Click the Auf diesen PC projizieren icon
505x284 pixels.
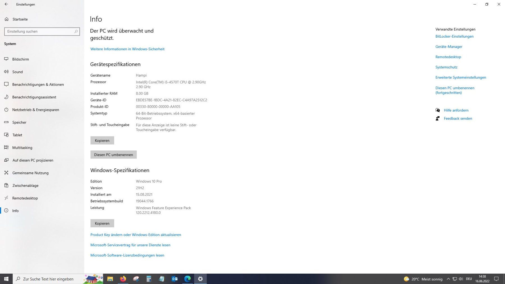click(x=6, y=160)
